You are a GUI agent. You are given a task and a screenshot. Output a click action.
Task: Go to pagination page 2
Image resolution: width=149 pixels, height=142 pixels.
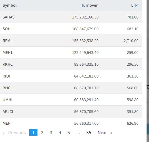pyautogui.click(x=42, y=133)
